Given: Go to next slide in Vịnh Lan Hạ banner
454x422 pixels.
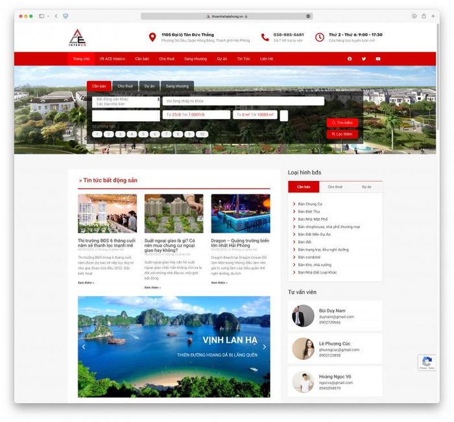Looking at the screenshot, I should tap(264, 347).
